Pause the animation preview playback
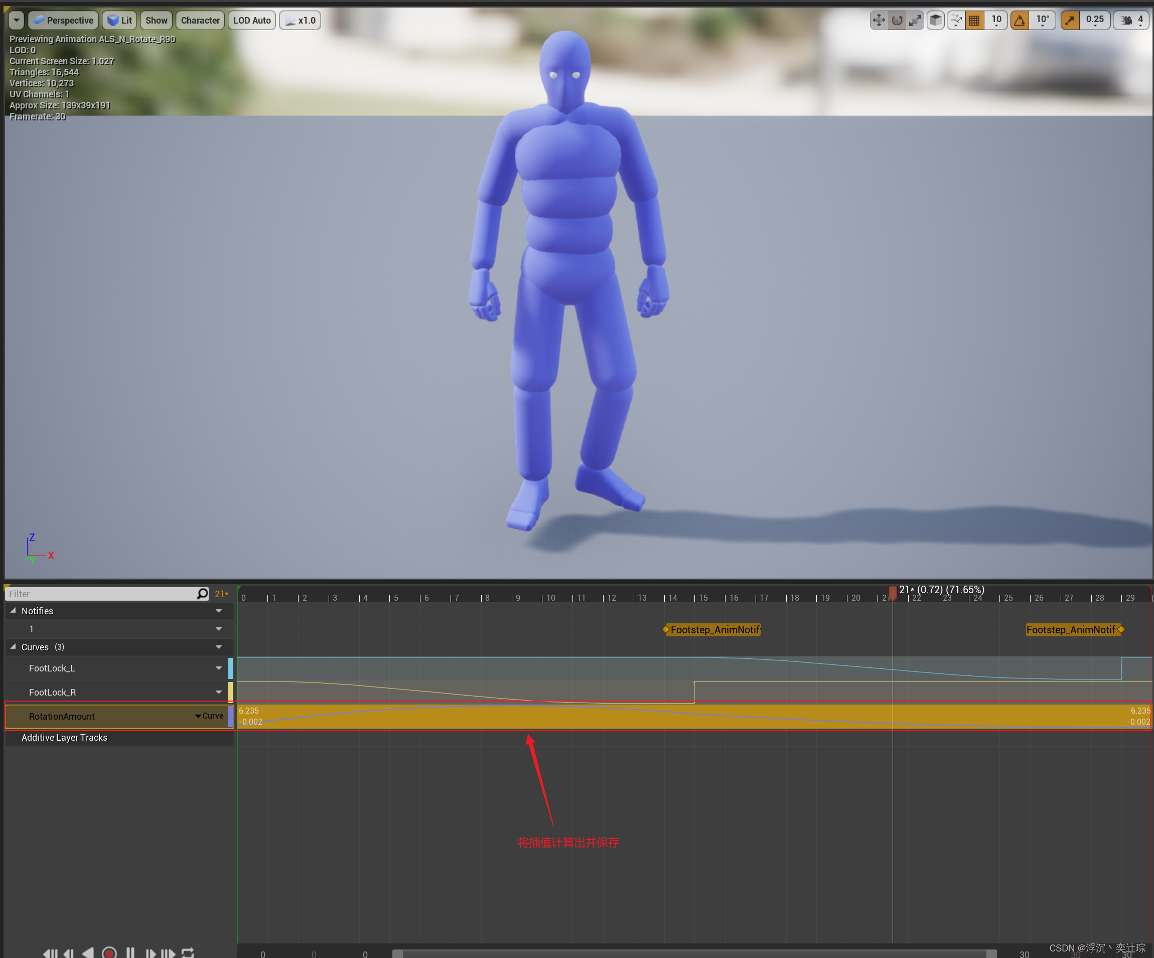 pyautogui.click(x=130, y=952)
